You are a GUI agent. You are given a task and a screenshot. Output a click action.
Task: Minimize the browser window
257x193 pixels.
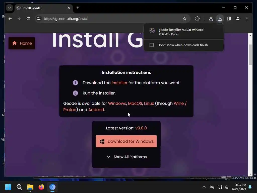coord(224,8)
